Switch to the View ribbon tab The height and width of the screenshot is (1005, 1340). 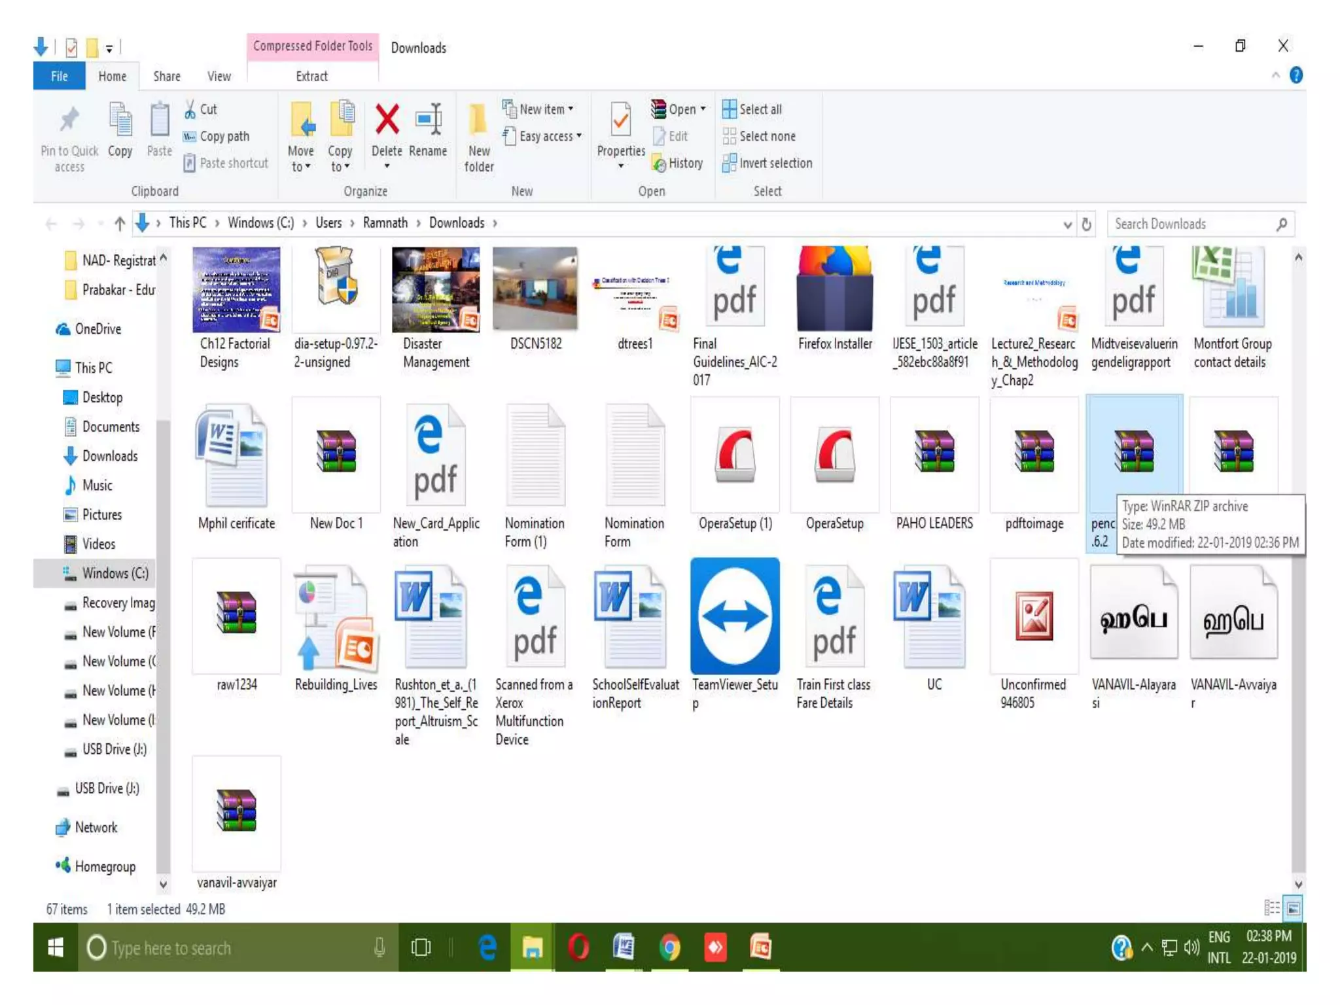pyautogui.click(x=219, y=77)
